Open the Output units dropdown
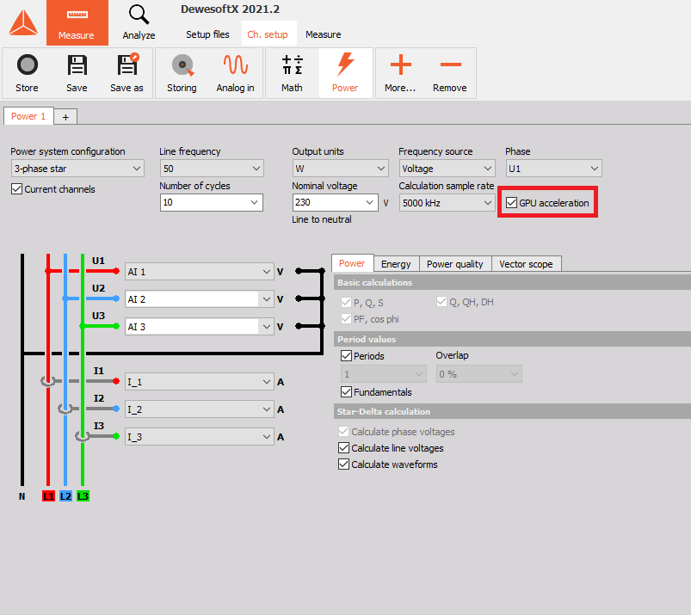This screenshot has height=615, width=691. (340, 169)
